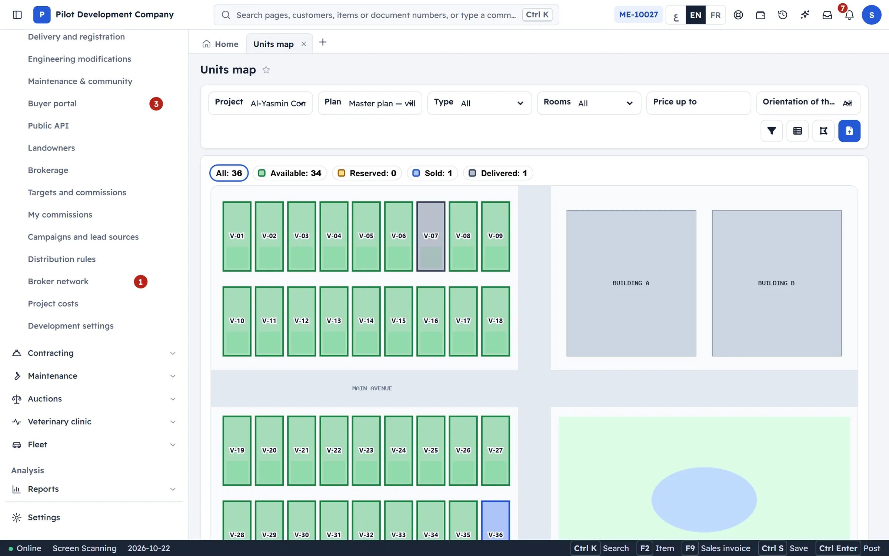The image size is (889, 556).
Task: Open the wallet icon in header
Action: pyautogui.click(x=760, y=15)
